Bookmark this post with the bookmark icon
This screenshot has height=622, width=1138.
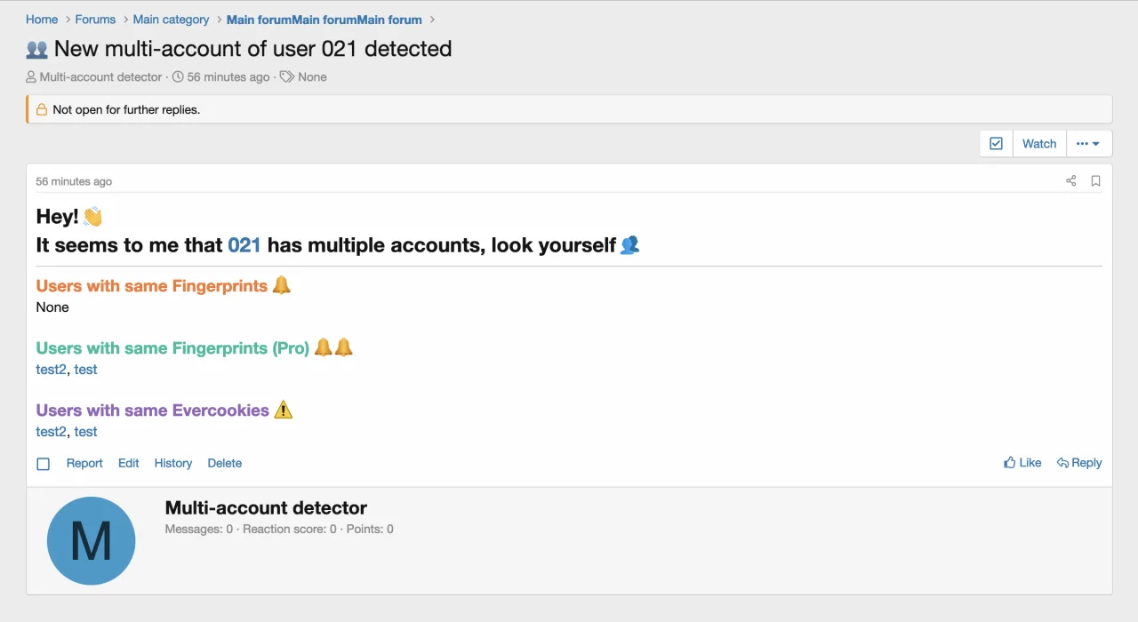click(x=1095, y=181)
